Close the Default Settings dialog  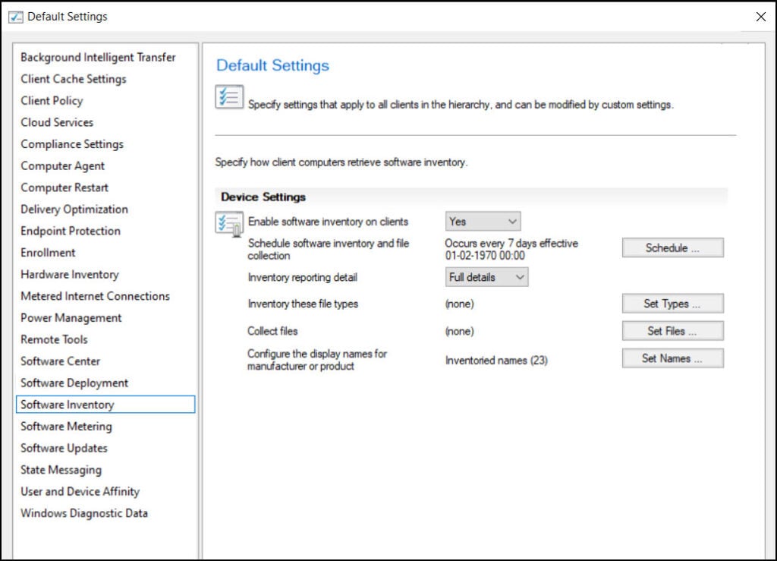[760, 17]
